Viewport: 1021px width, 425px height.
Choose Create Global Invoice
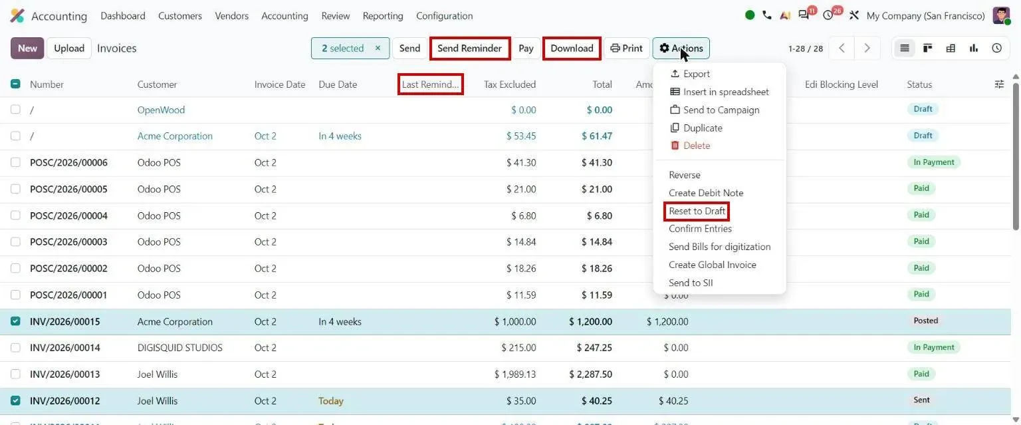click(713, 265)
